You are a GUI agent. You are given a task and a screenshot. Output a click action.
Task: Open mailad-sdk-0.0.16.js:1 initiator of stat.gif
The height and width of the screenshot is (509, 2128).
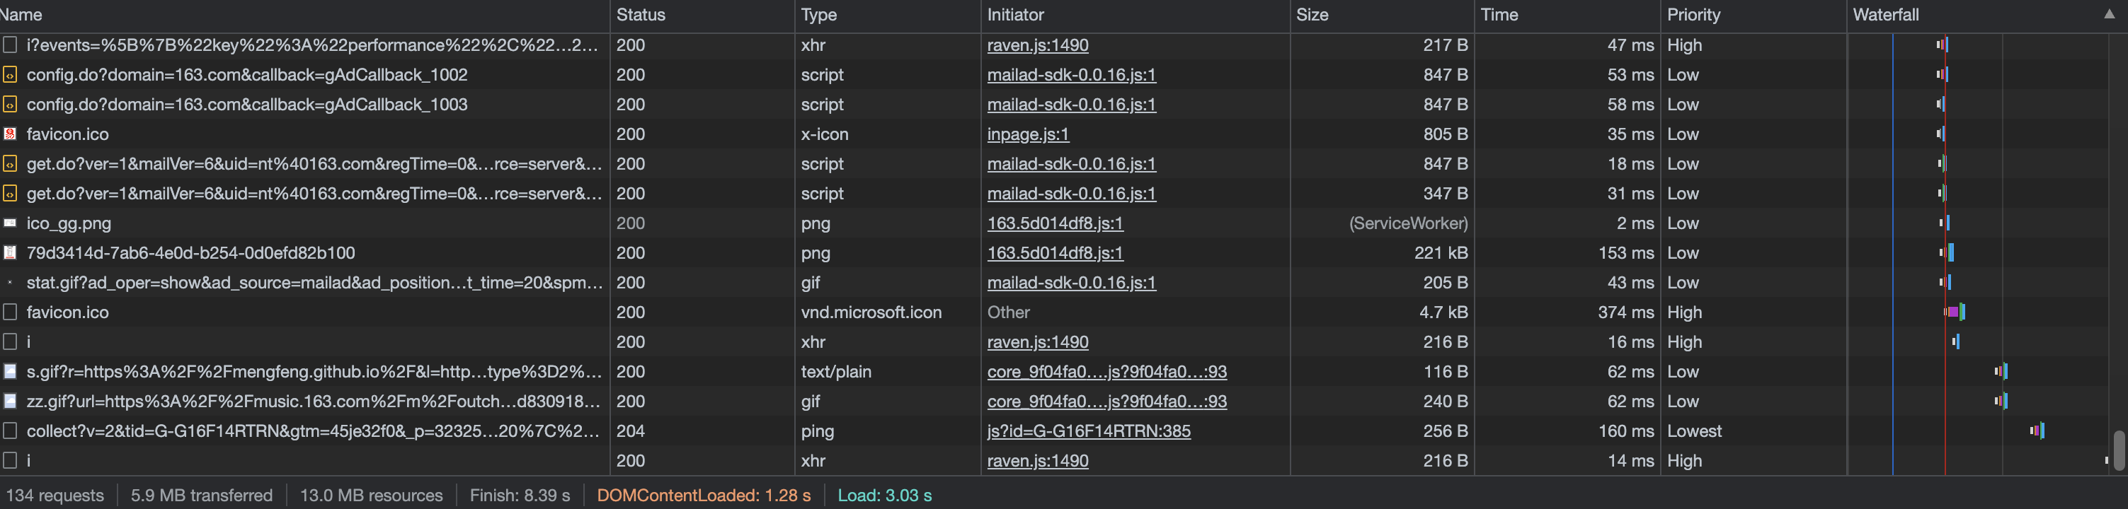click(x=1072, y=282)
